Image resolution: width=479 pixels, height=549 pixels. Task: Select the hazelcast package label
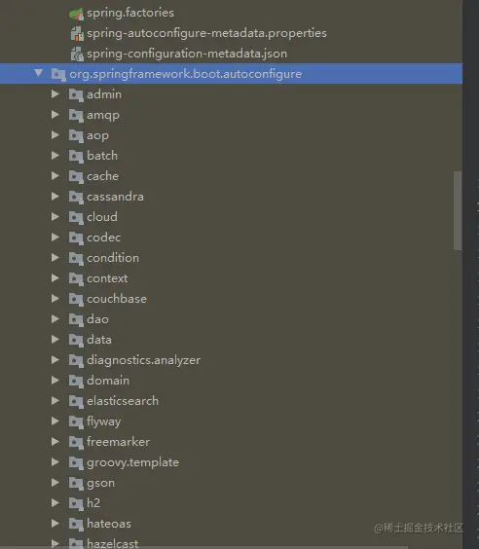pos(112,544)
